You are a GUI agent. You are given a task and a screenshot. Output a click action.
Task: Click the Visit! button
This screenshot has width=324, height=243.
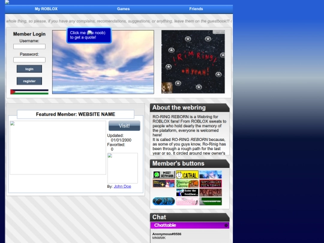(124, 125)
